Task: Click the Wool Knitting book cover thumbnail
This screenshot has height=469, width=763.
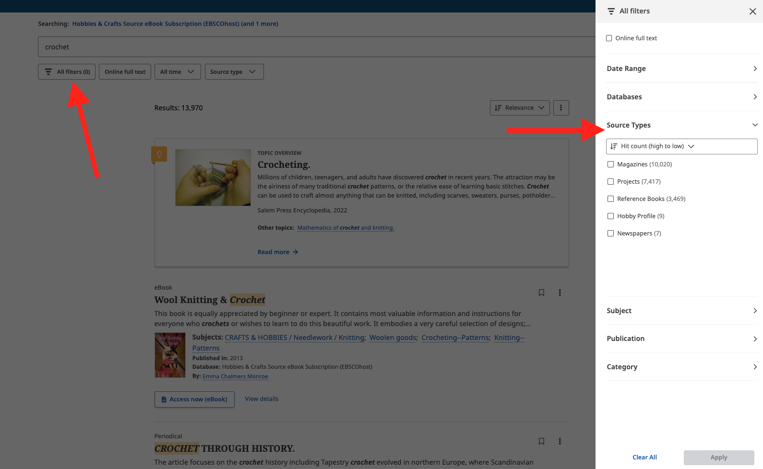Action: tap(170, 355)
